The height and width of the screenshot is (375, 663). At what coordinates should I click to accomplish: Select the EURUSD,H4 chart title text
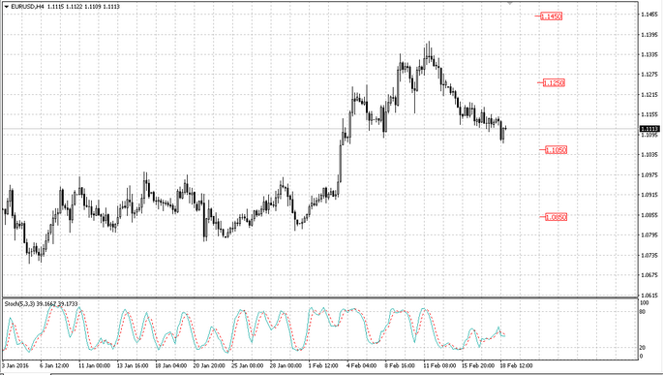pyautogui.click(x=27, y=7)
